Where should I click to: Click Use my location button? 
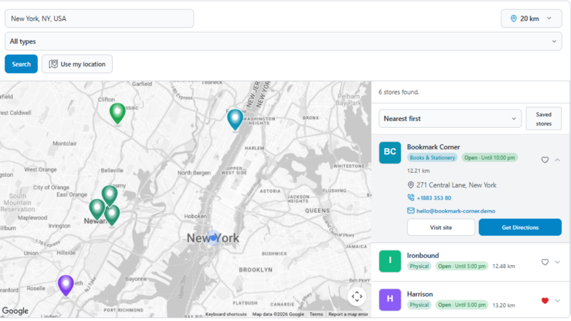point(77,64)
